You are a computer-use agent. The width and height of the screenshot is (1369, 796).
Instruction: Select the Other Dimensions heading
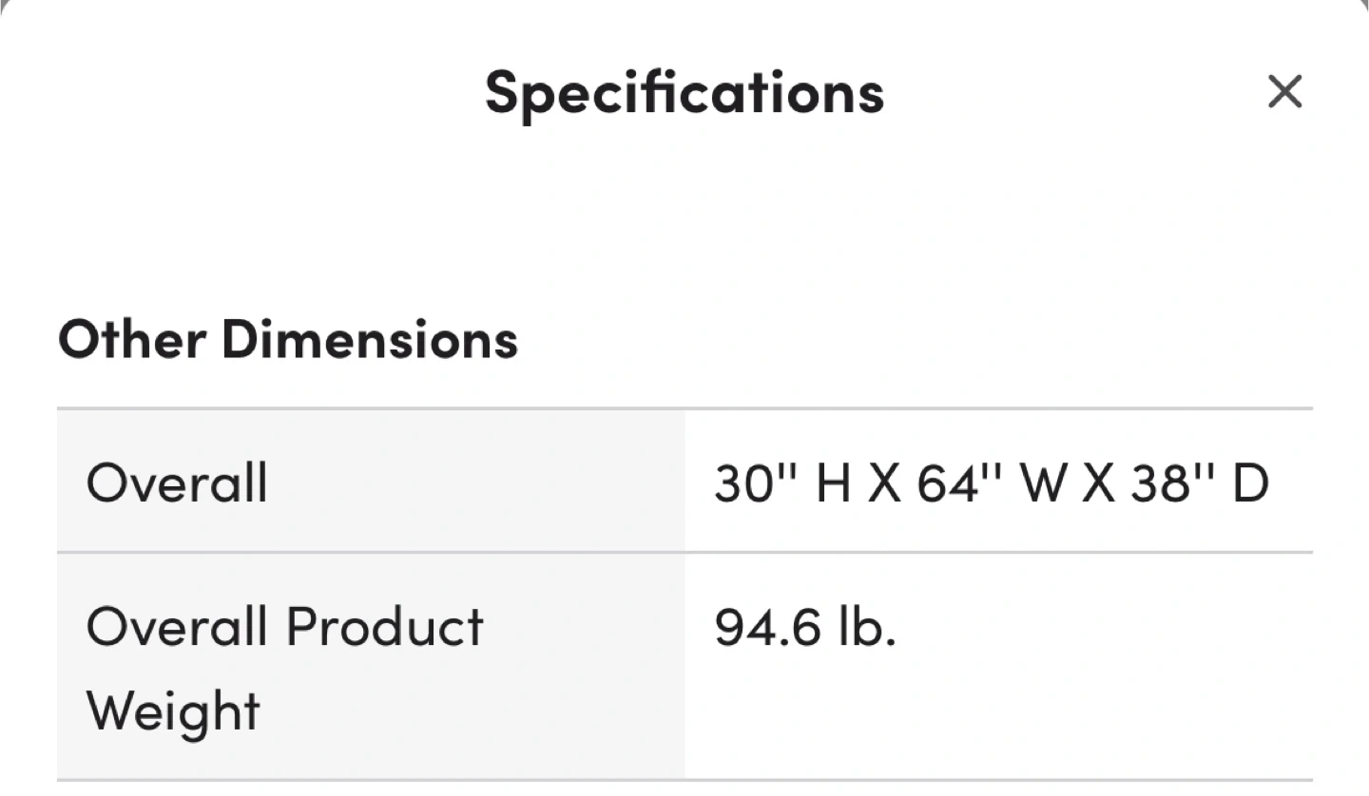click(288, 339)
